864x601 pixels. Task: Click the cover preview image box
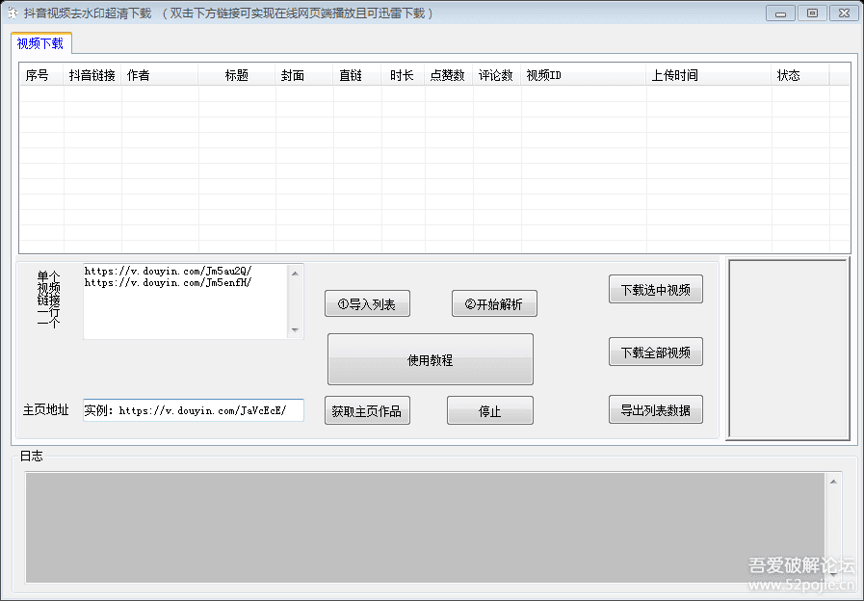tap(788, 350)
